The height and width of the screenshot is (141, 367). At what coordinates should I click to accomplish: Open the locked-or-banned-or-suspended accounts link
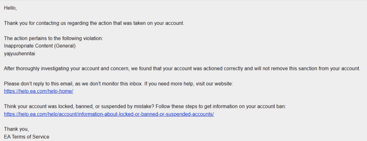pyautogui.click(x=109, y=114)
